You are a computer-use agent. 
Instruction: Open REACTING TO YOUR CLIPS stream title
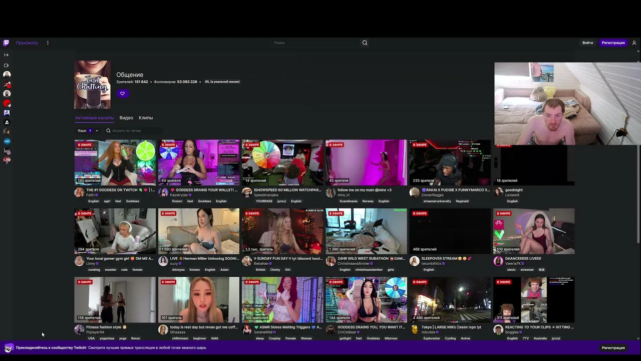point(539,327)
